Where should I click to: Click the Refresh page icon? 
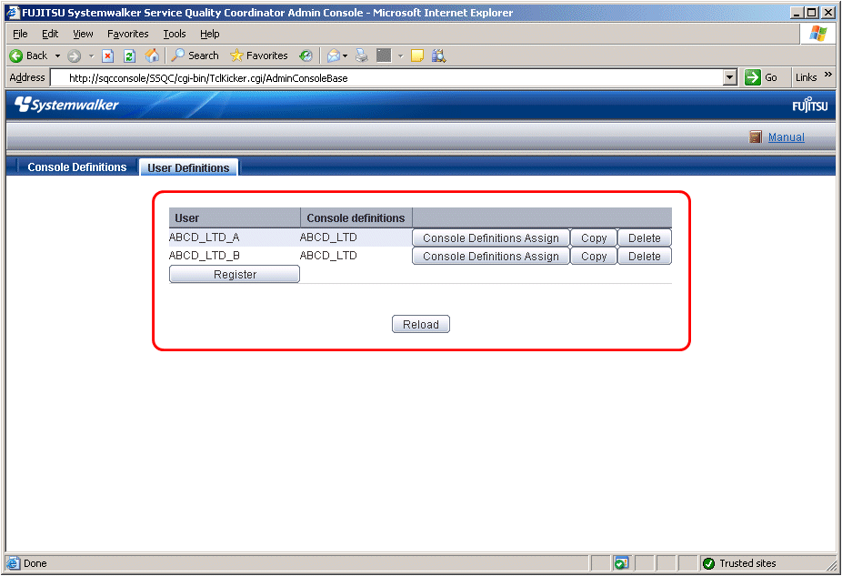[129, 56]
